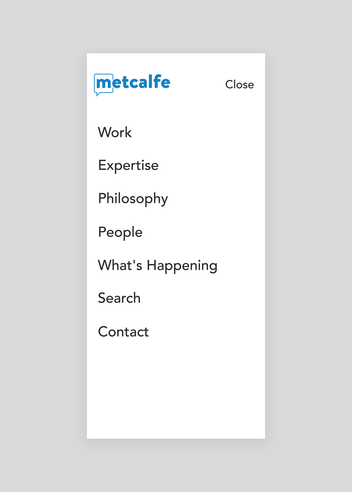
Task: Open the People section
Action: (120, 232)
